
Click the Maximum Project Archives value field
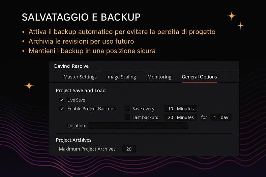(x=129, y=149)
